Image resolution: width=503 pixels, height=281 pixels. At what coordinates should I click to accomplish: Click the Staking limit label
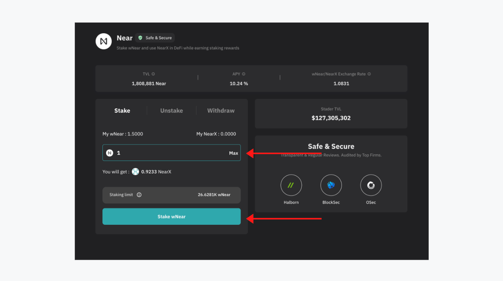click(121, 195)
